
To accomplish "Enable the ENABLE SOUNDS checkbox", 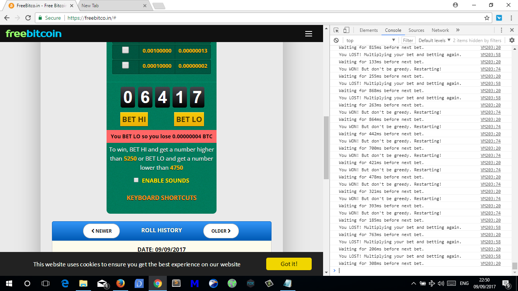I will [136, 180].
